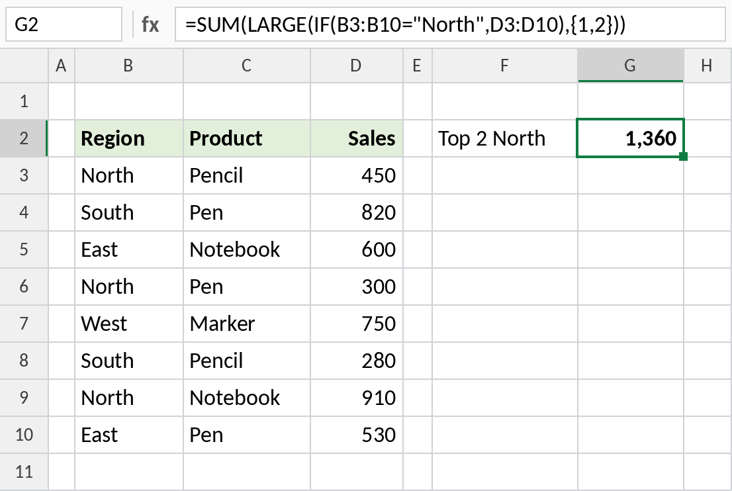Click the Notebook cell in row 9
Viewport: 732px width, 491px height.
tap(246, 398)
